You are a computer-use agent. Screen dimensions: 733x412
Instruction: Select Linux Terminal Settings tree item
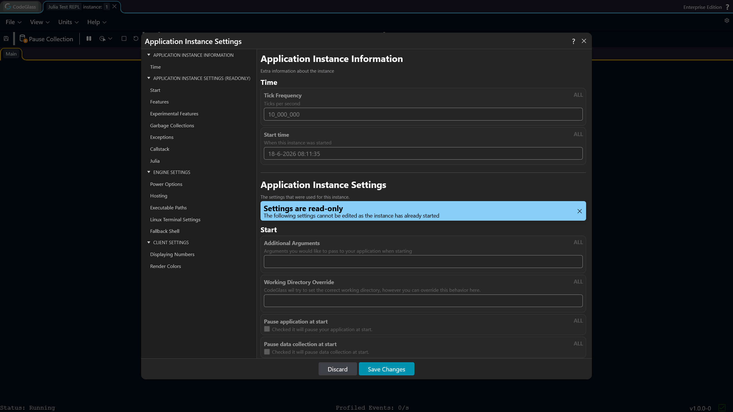(175, 220)
